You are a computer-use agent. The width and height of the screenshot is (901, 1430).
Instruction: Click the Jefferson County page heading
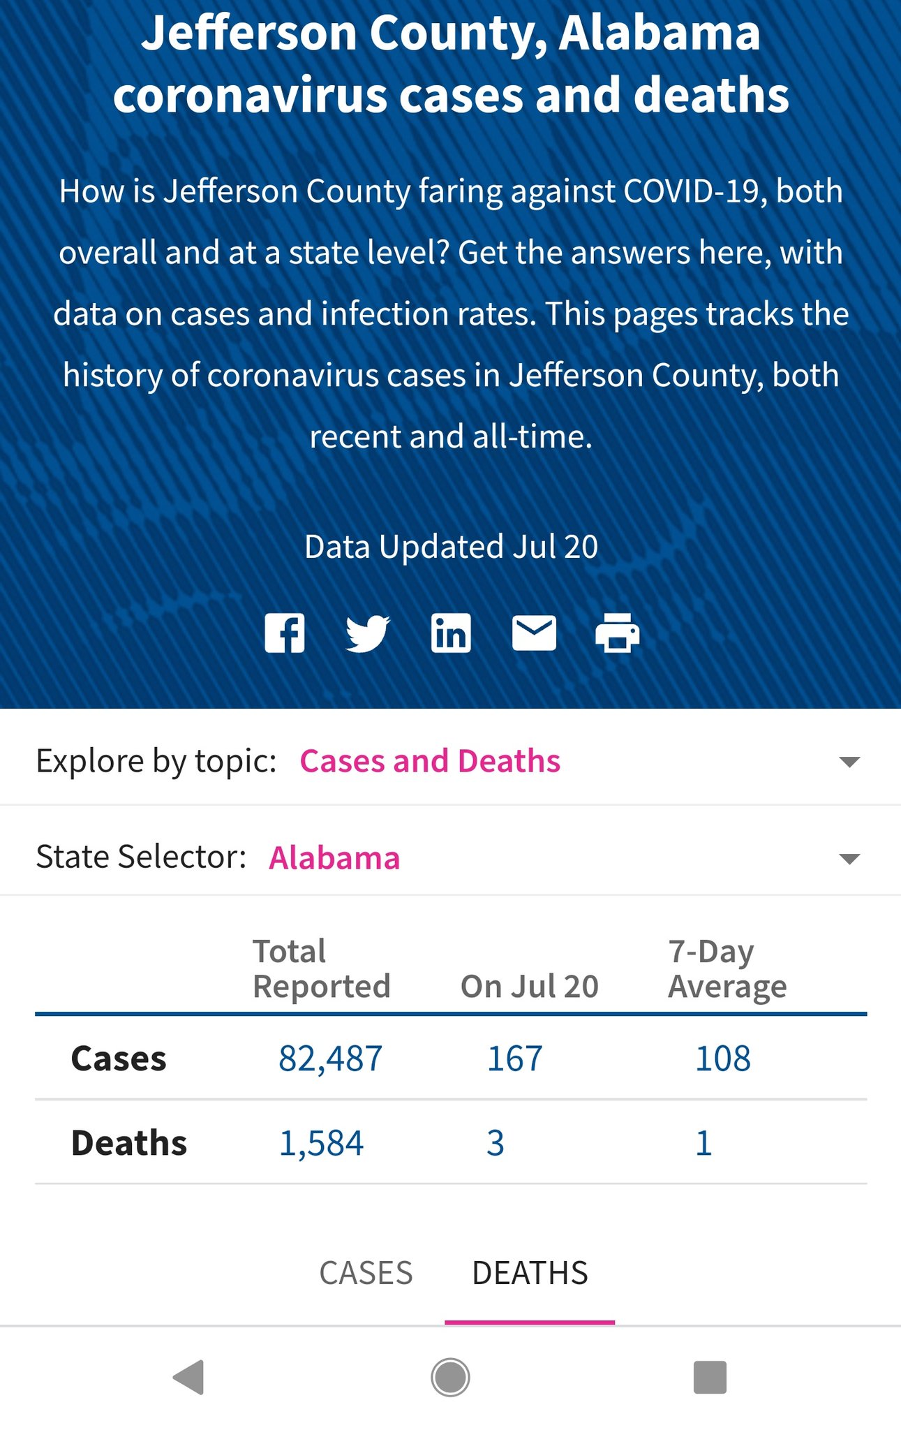click(451, 64)
